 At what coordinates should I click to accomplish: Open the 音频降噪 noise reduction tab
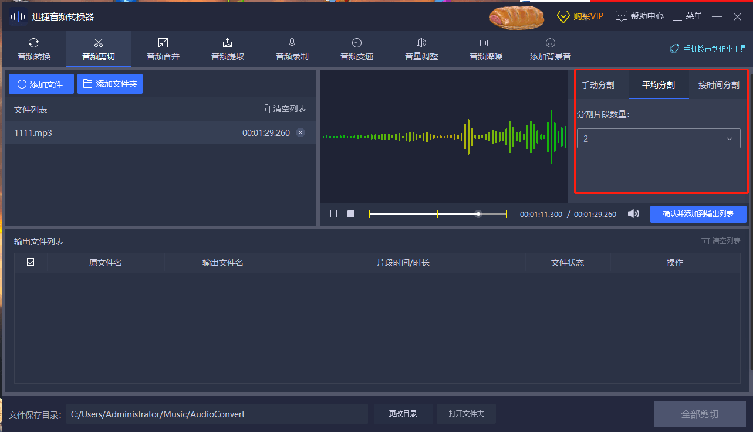tap(486, 49)
